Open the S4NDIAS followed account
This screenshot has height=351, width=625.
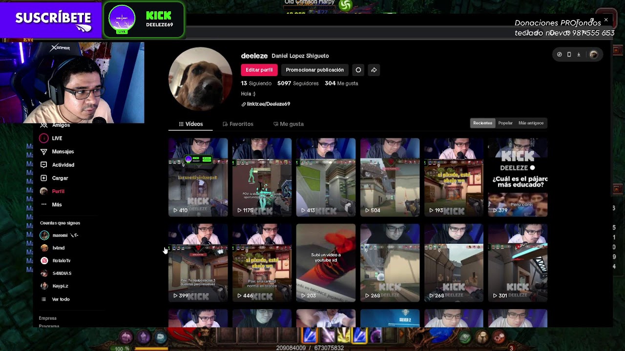56,273
